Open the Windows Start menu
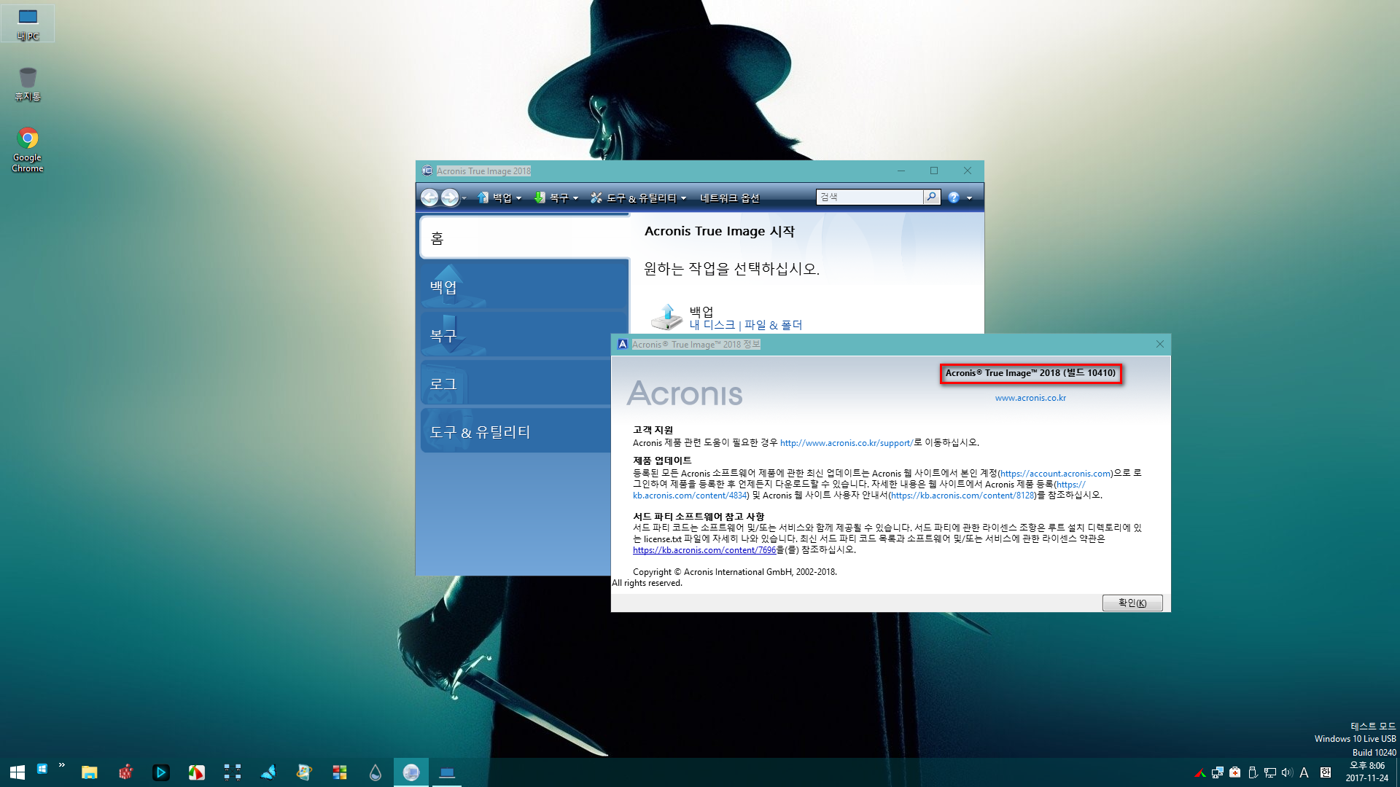 coord(17,772)
